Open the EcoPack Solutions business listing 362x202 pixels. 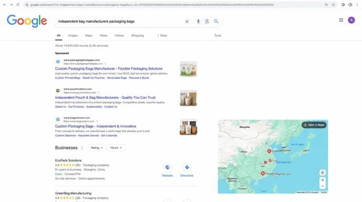[x=68, y=160]
